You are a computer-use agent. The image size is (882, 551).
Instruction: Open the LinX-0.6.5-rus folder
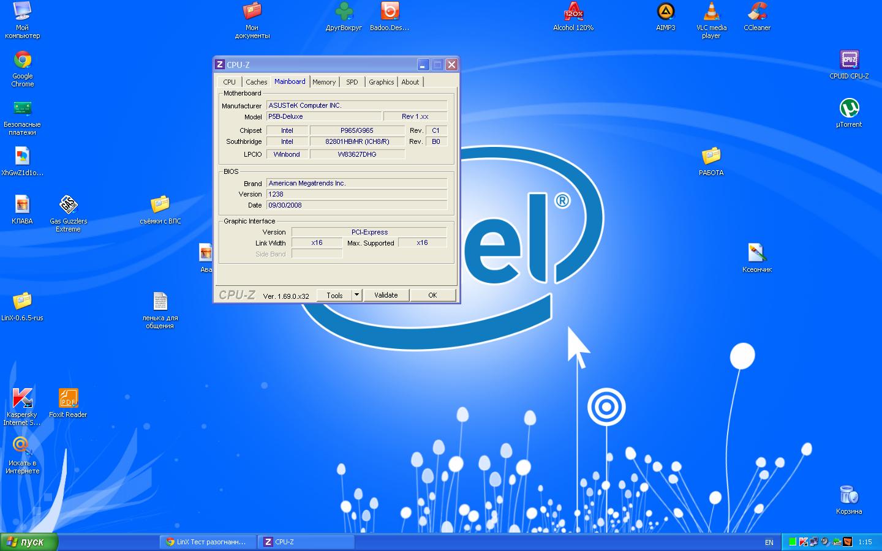(x=23, y=307)
